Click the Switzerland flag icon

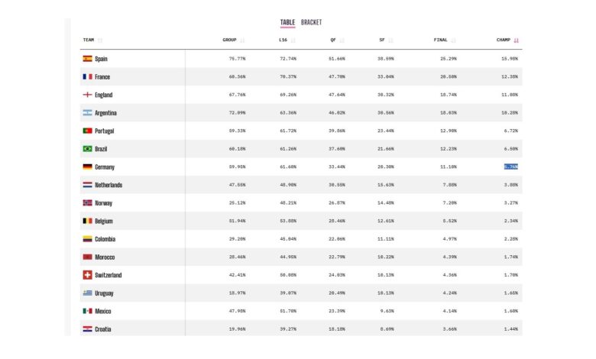[x=87, y=275]
